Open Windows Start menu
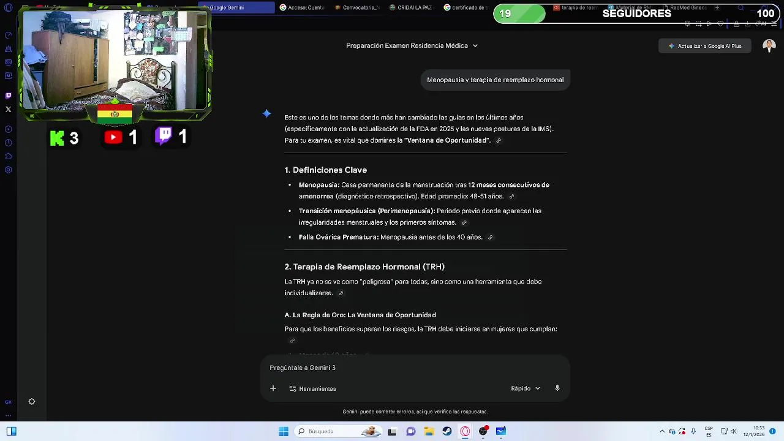This screenshot has height=441, width=784. [284, 431]
